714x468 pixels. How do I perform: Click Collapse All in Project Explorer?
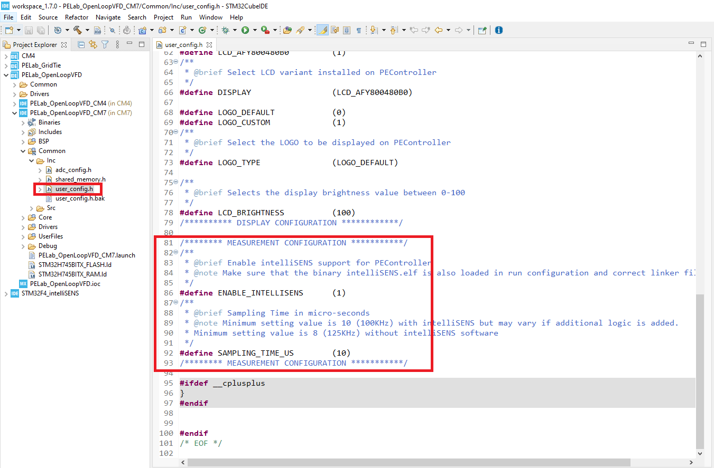(81, 45)
